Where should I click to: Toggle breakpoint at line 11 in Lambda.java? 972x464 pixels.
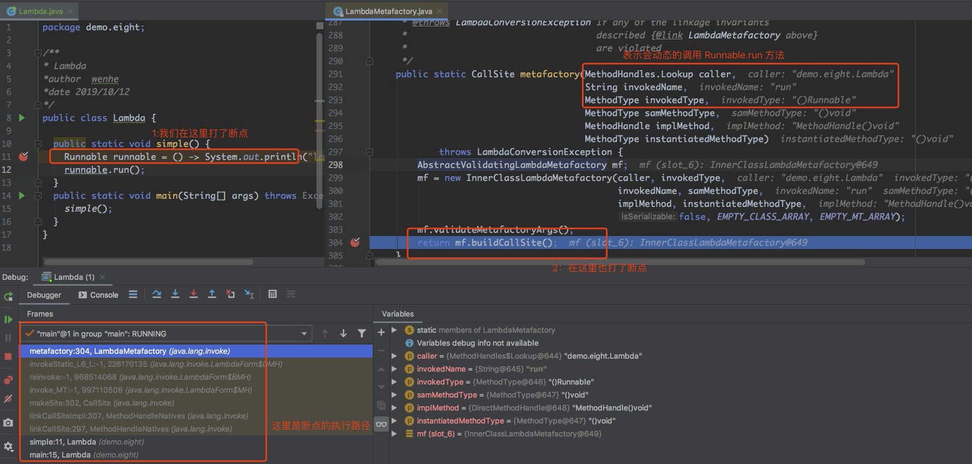coord(23,156)
